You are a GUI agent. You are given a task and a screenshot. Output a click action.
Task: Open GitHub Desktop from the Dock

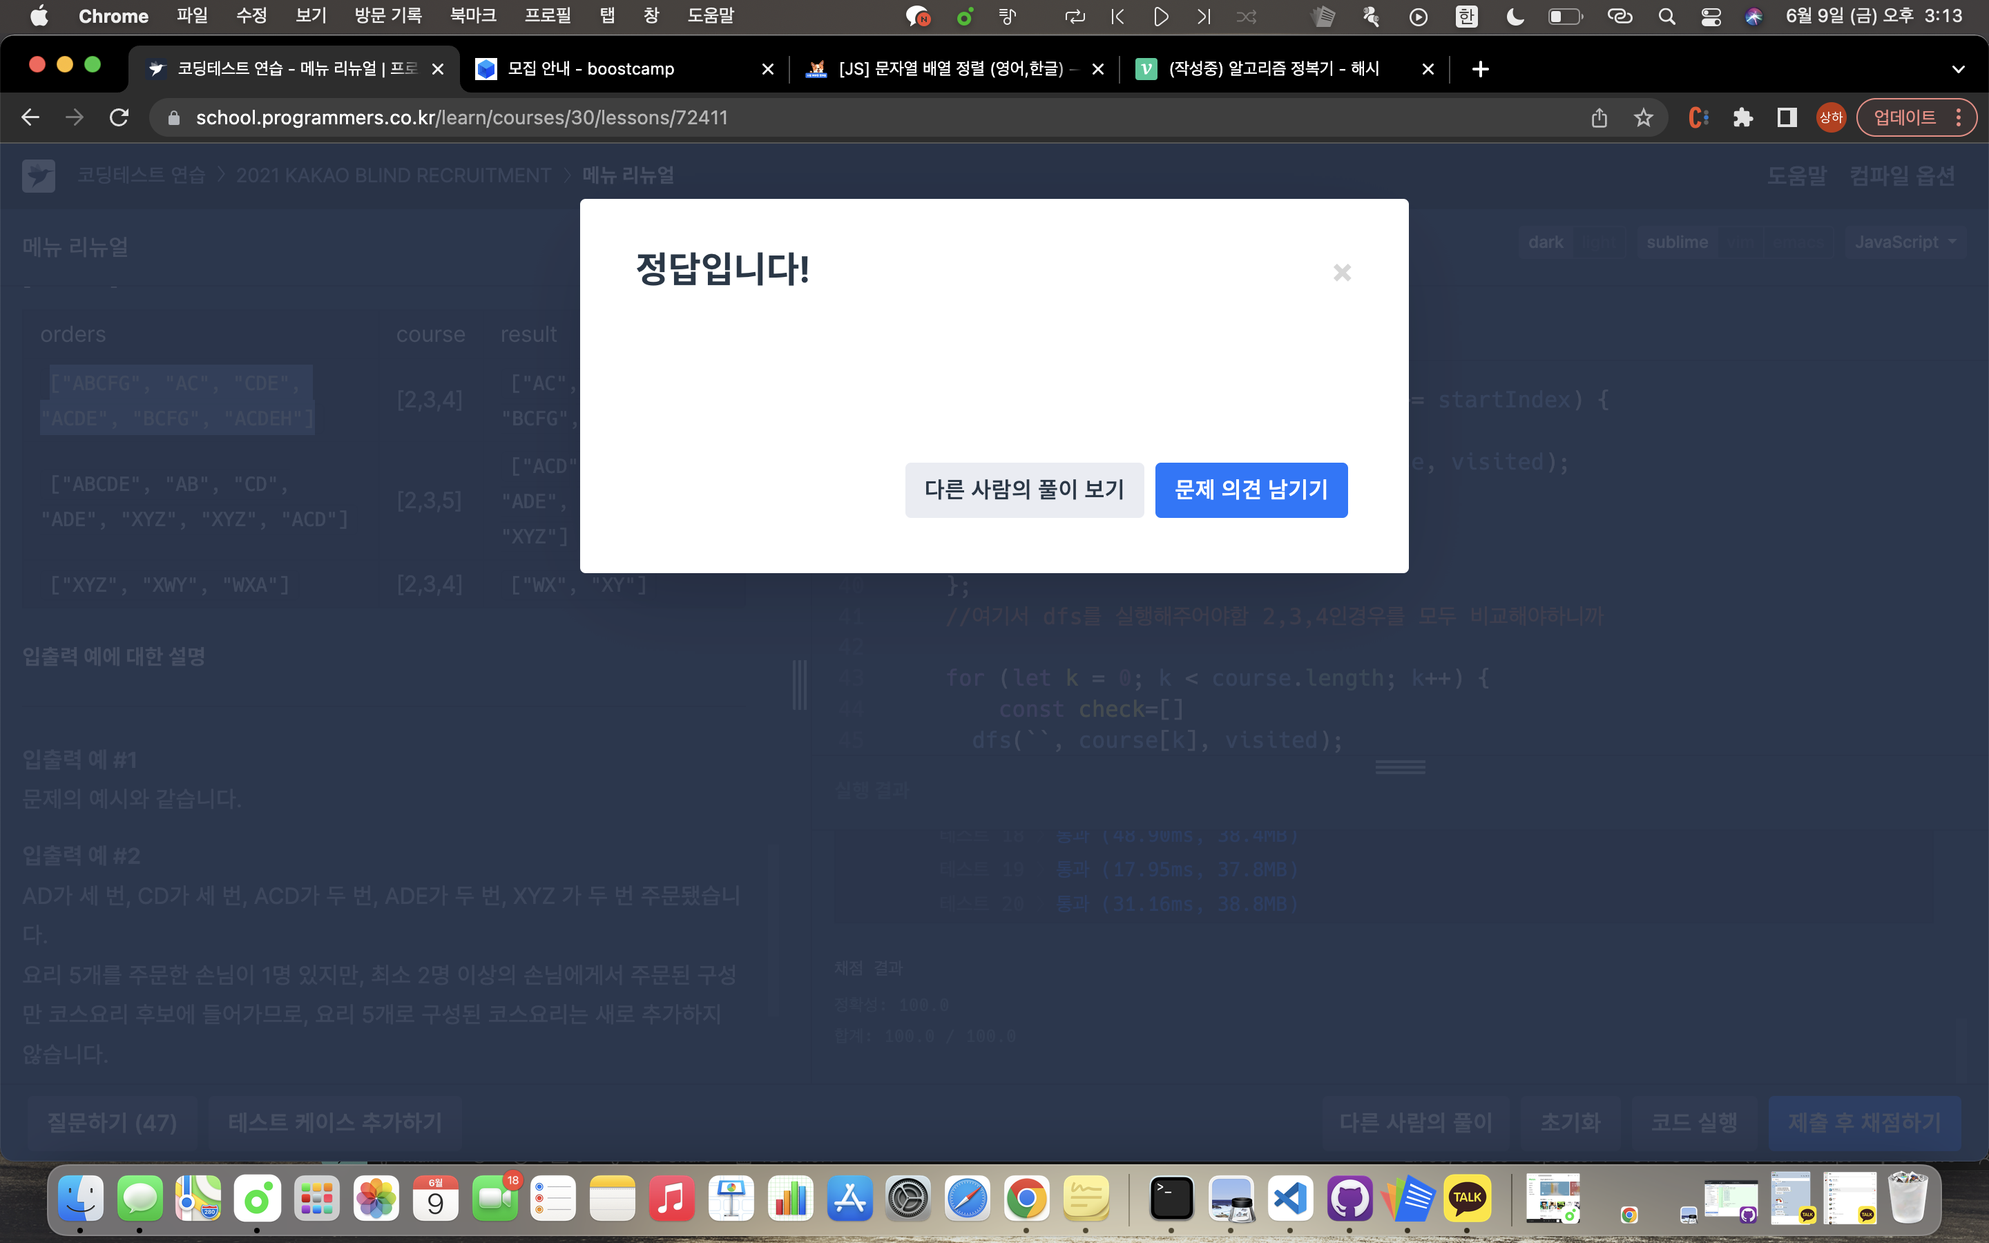point(1349,1199)
